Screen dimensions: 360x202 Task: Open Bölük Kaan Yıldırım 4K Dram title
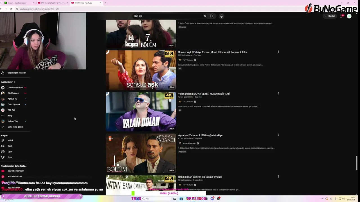pyautogui.click(x=200, y=177)
